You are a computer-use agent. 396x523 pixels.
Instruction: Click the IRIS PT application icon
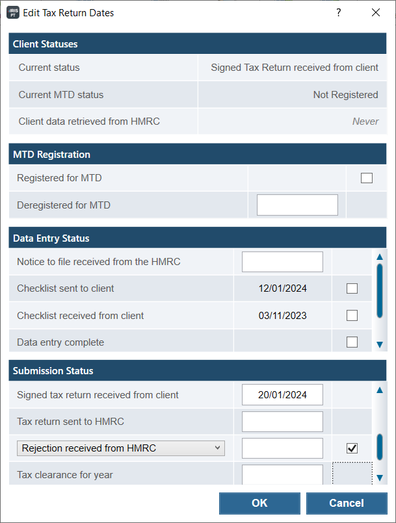(x=13, y=13)
